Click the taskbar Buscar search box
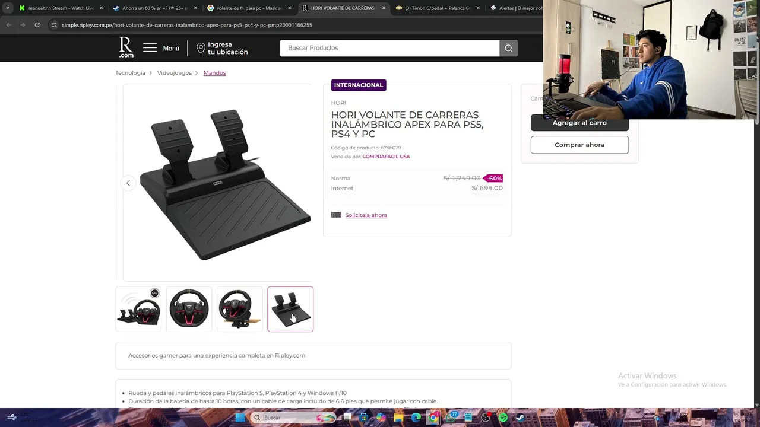Image resolution: width=760 pixels, height=427 pixels. click(x=293, y=418)
